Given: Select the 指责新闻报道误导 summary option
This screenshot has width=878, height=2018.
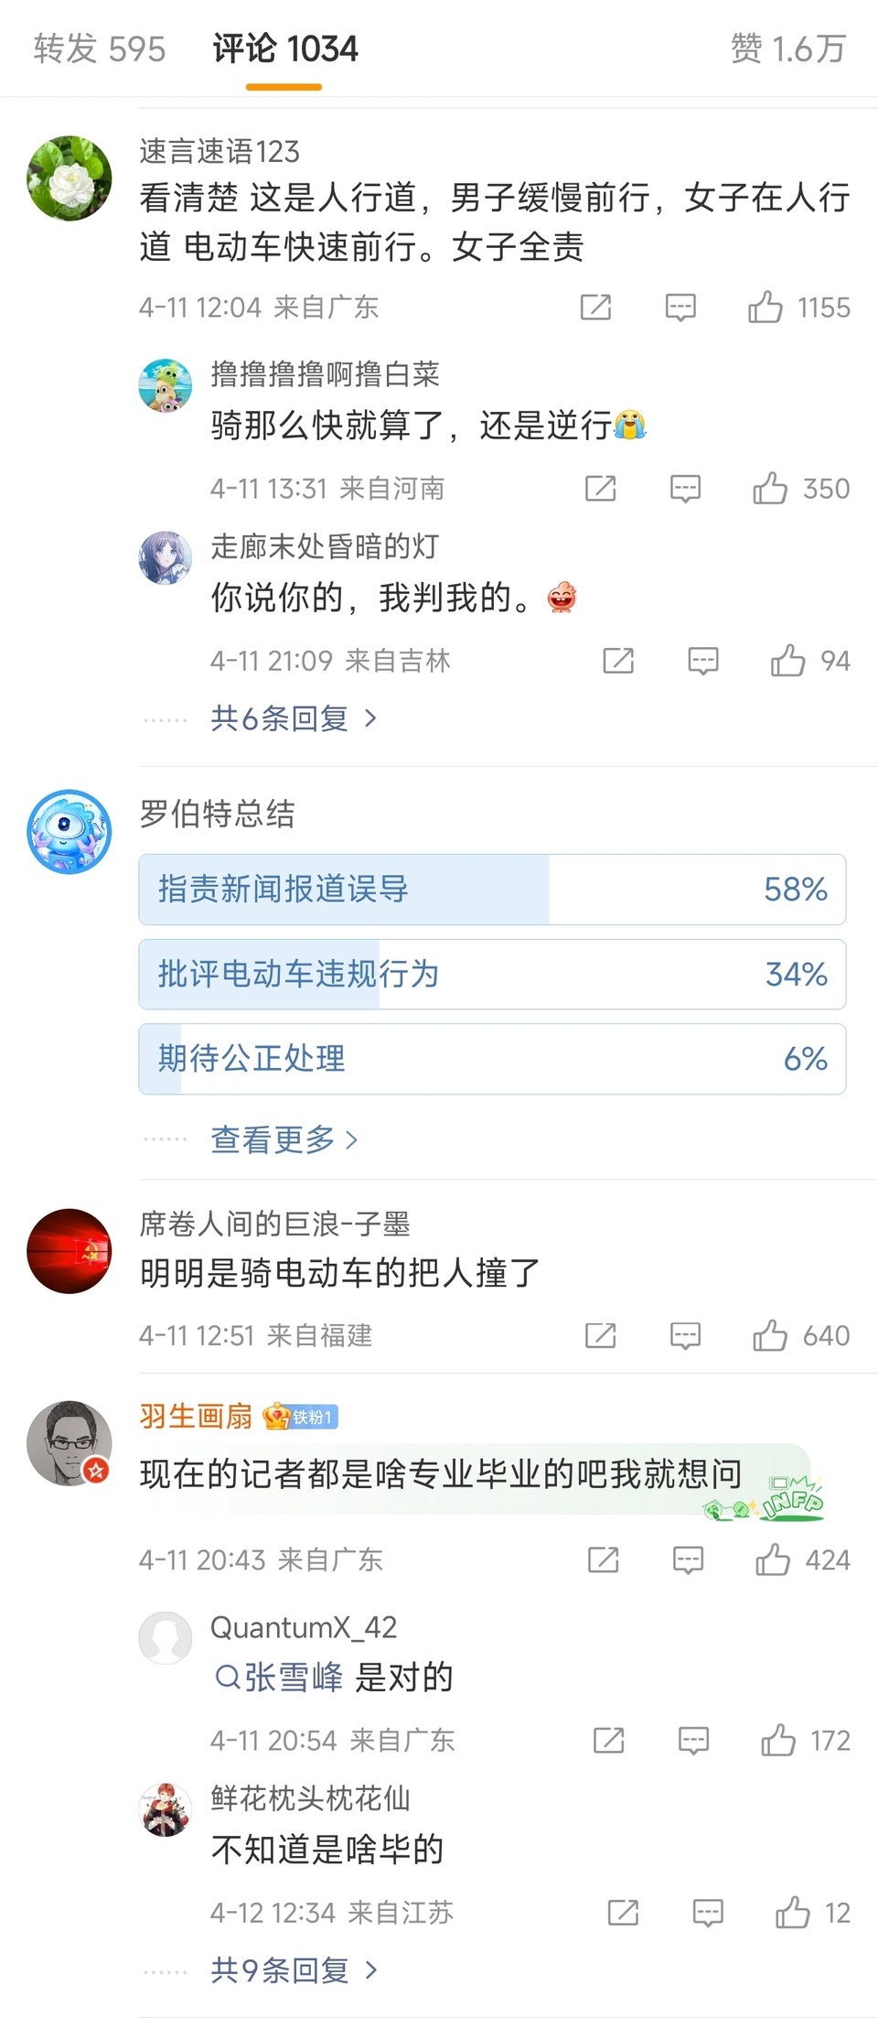Looking at the screenshot, I should [492, 890].
